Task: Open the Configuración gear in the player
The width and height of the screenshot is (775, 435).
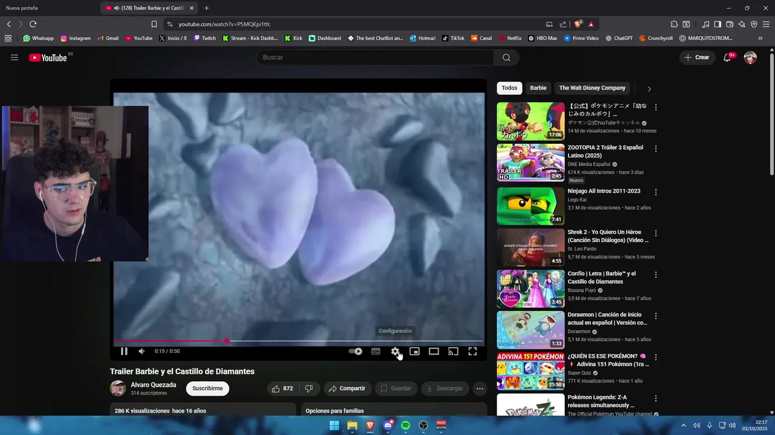Action: pyautogui.click(x=395, y=351)
